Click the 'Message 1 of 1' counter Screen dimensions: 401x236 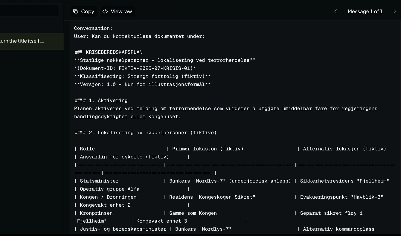(365, 11)
